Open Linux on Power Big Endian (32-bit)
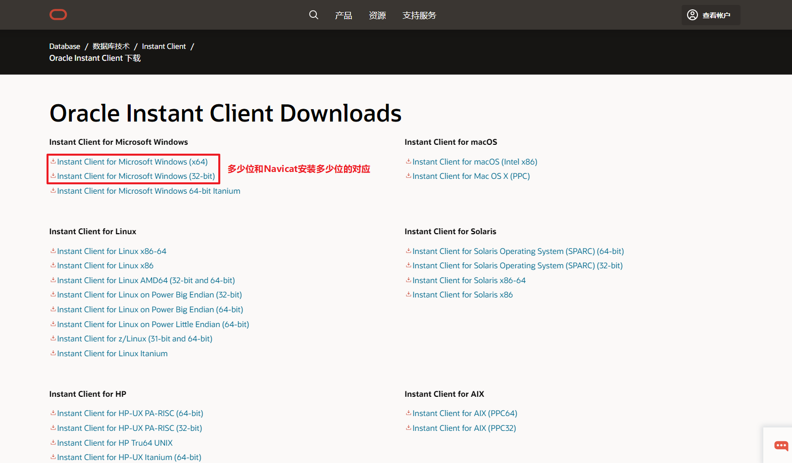Screen dimensions: 792x463 click(x=149, y=295)
